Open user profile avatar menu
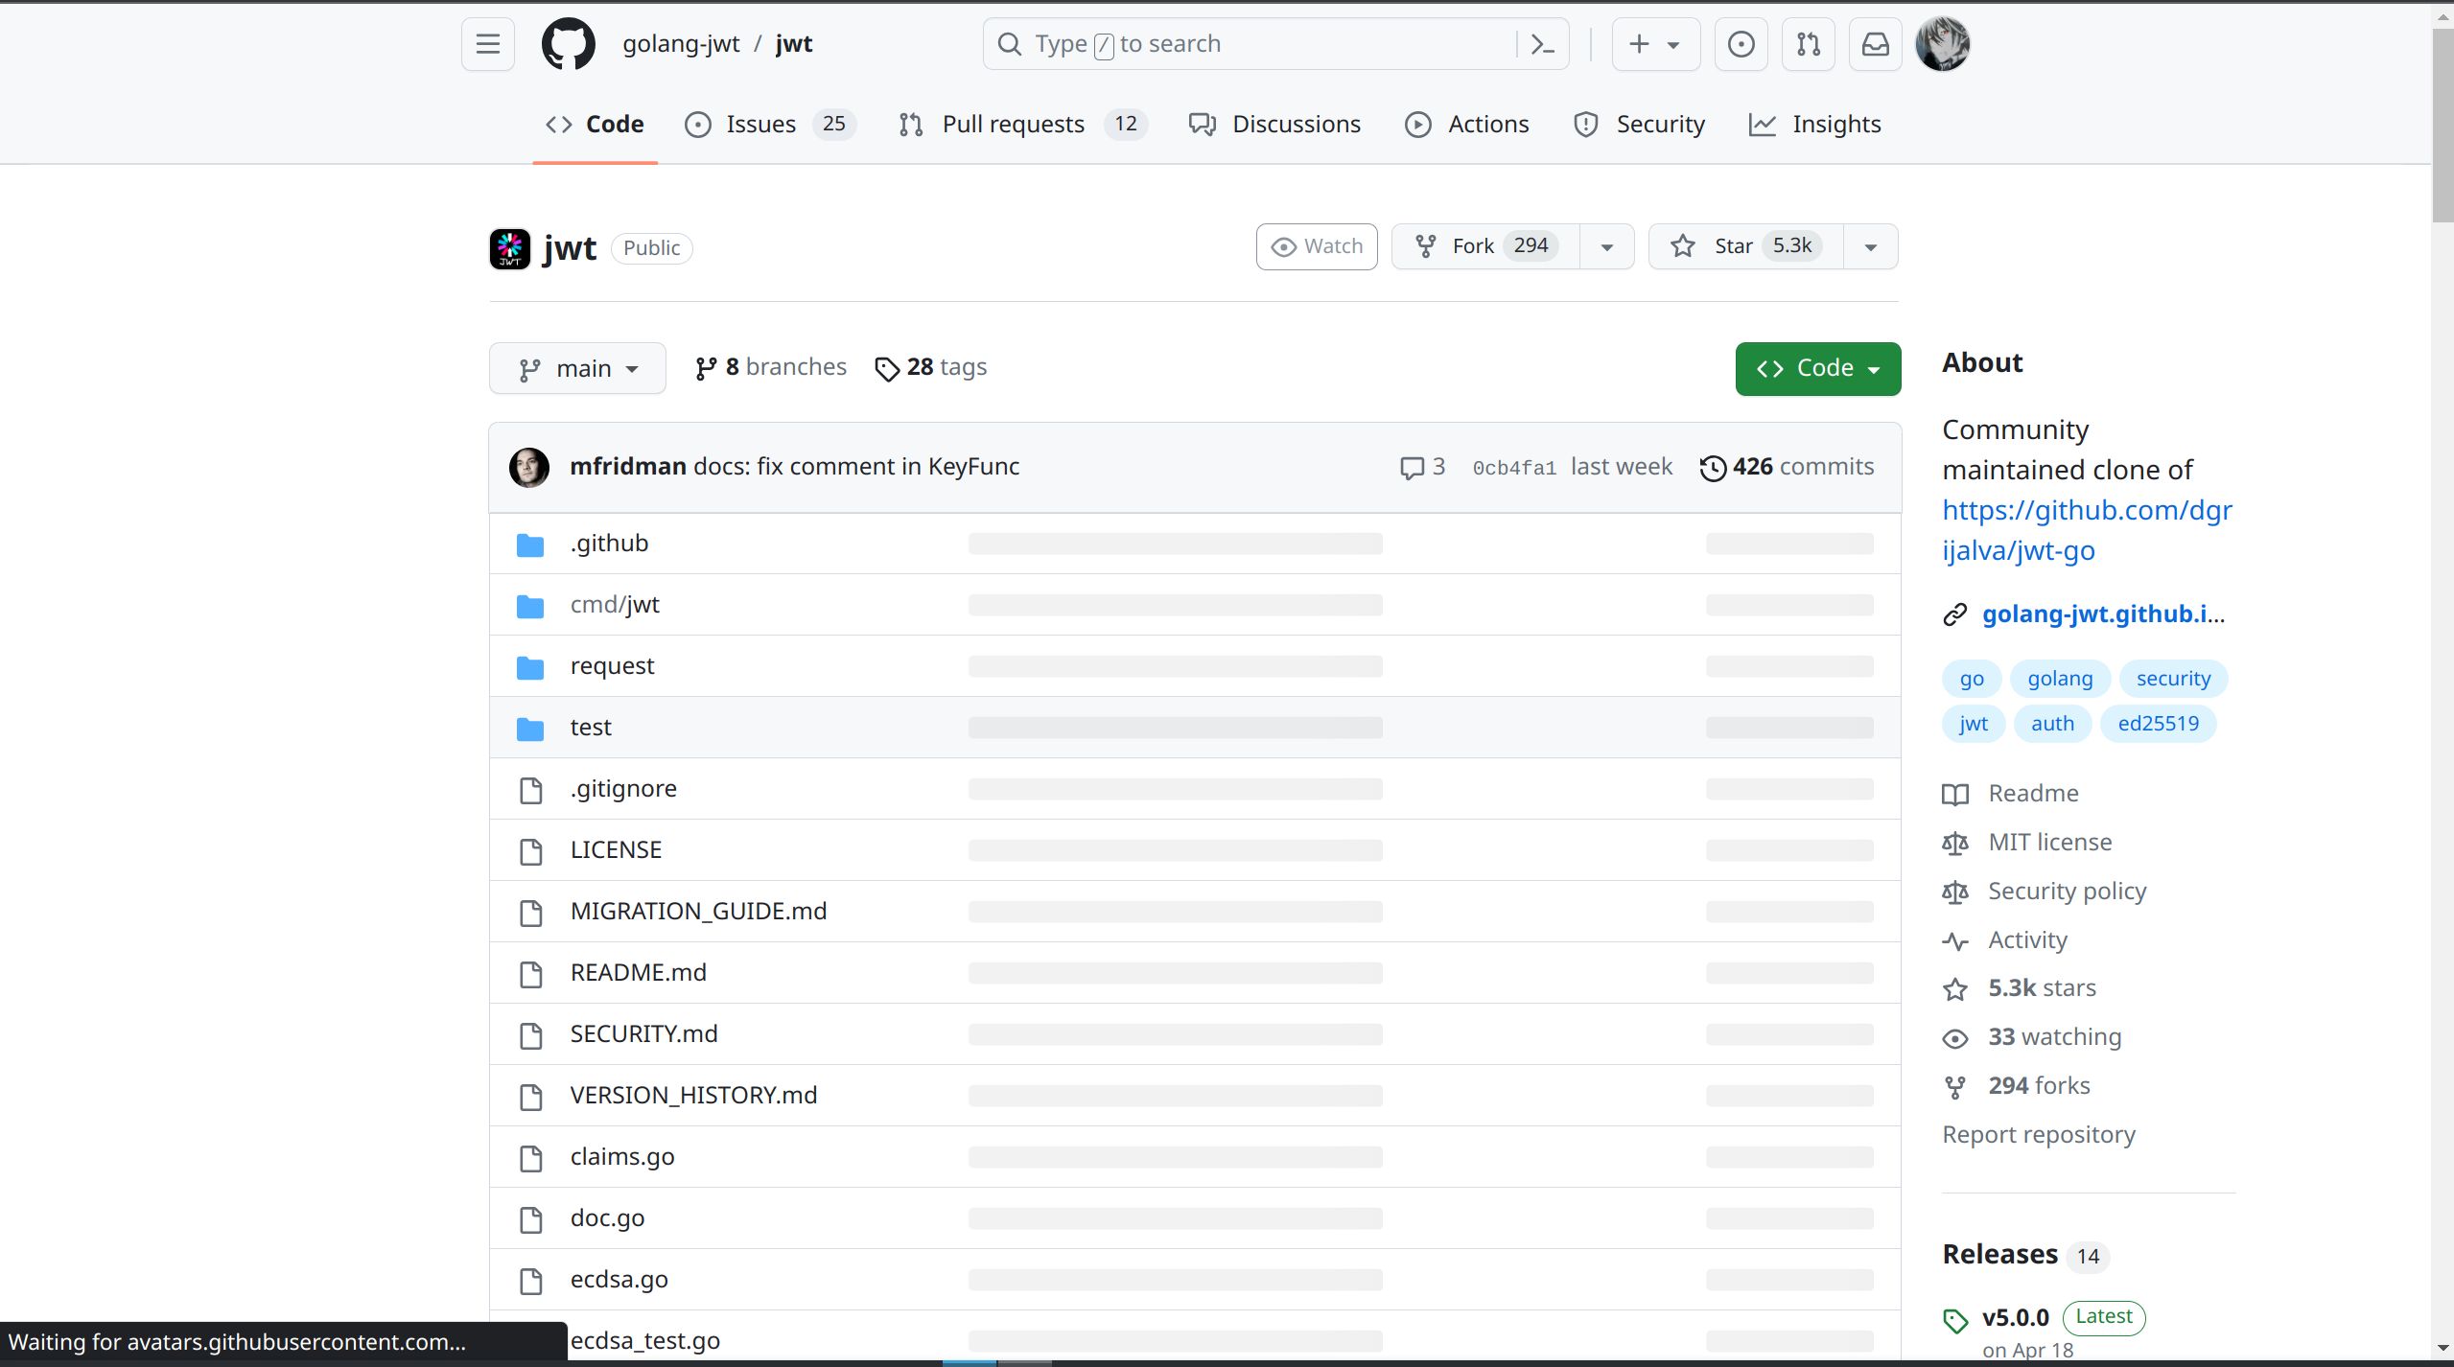Viewport: 2454px width, 1367px height. (x=1942, y=44)
